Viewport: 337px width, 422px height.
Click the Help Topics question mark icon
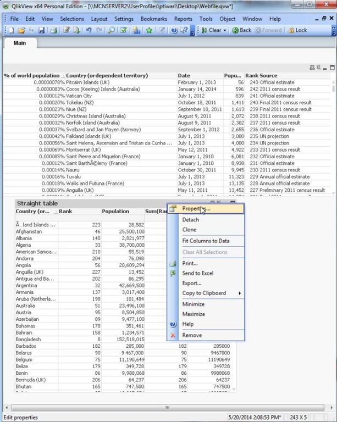[x=174, y=30]
